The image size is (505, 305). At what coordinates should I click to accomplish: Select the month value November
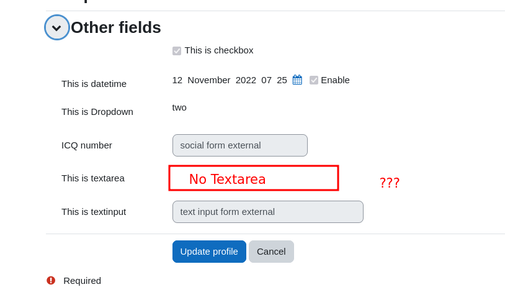tap(208, 80)
